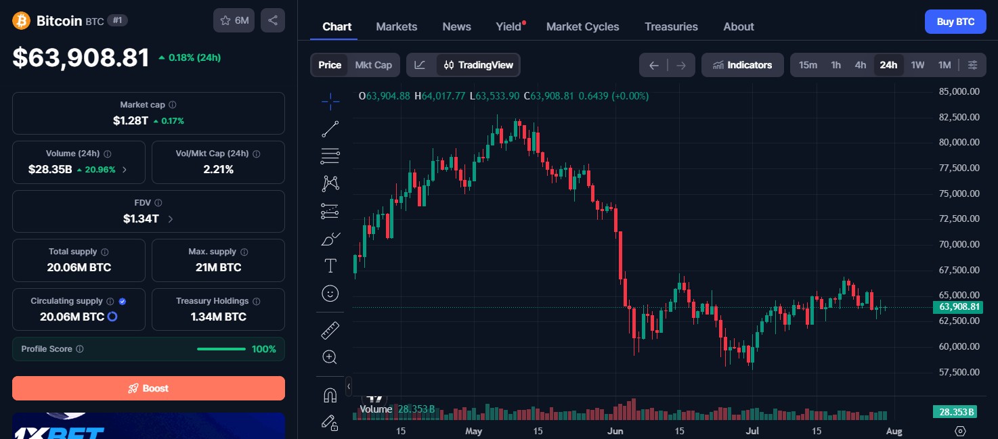Click the 1XBET ad banner
Viewport: 998px width, 439px height.
point(148,425)
